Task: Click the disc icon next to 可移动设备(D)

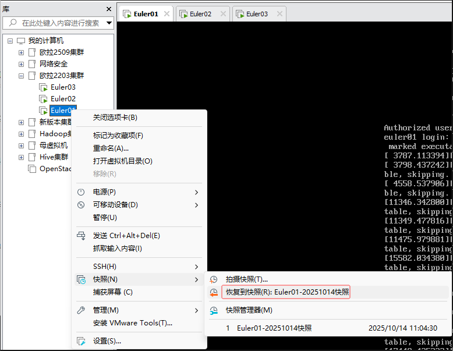Action: pos(81,205)
